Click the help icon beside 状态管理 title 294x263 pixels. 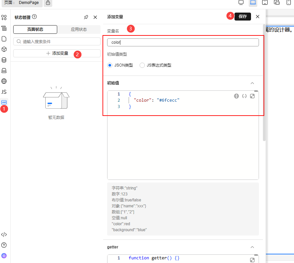[34, 17]
